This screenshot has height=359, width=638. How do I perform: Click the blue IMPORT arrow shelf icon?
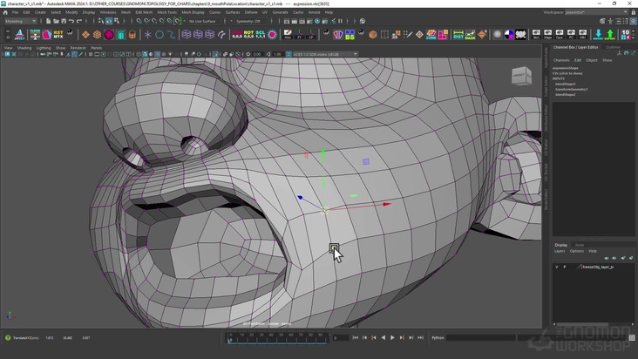point(598,35)
